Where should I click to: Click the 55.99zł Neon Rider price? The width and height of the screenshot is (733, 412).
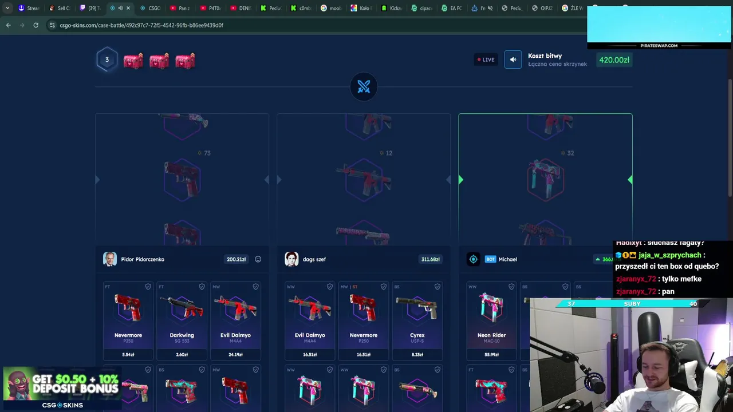(x=491, y=354)
